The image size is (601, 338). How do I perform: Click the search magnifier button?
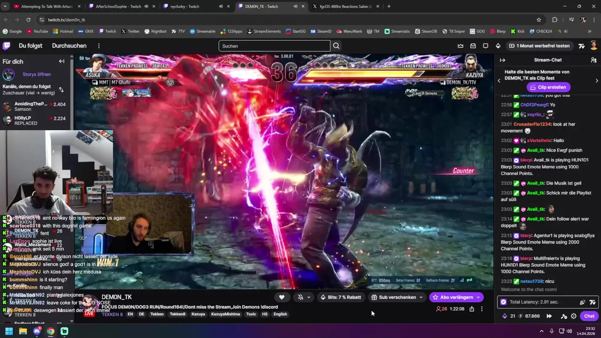coord(336,46)
